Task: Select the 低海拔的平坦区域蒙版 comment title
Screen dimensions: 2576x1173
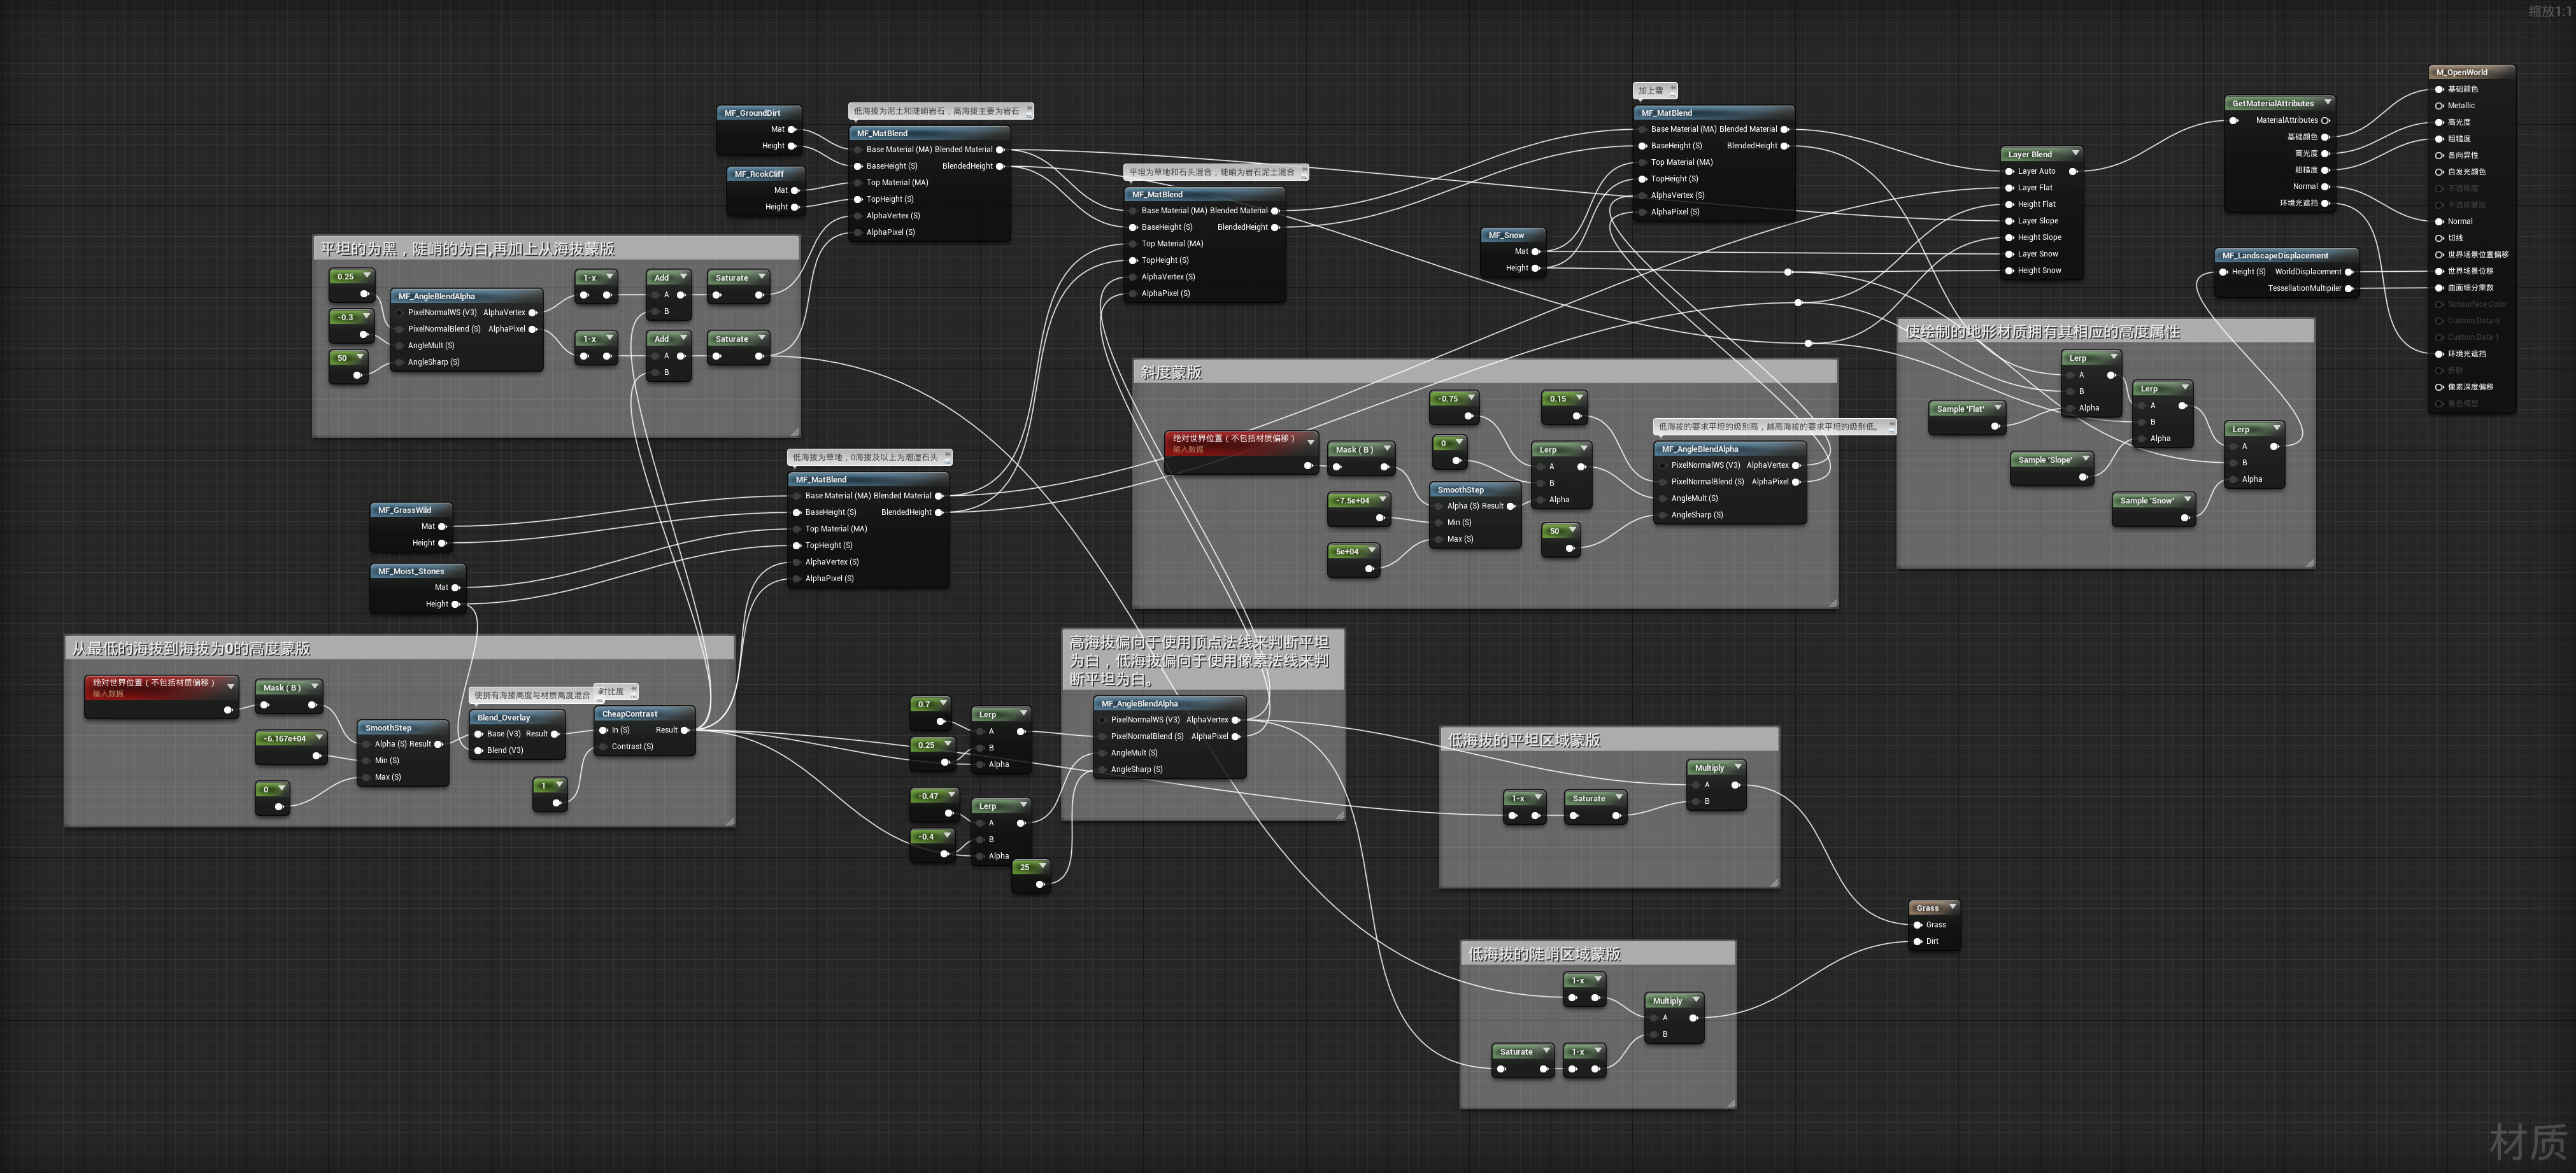Action: point(1524,740)
